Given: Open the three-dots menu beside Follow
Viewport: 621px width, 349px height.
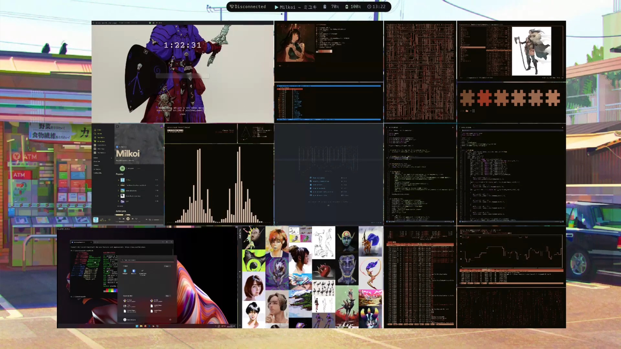Looking at the screenshot, I should 139,168.
